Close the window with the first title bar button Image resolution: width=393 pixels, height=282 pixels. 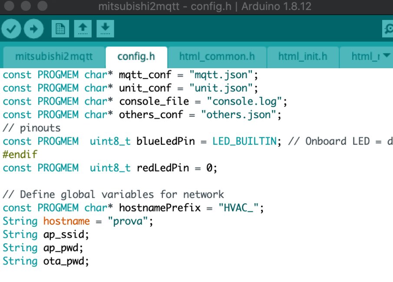point(9,6)
